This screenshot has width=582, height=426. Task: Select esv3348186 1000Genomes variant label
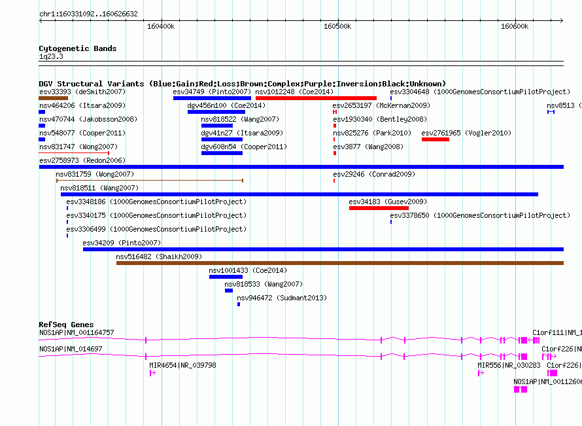point(156,202)
